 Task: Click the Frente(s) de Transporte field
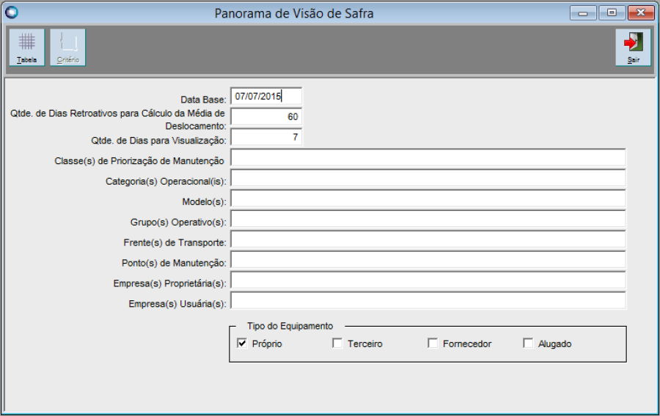[428, 240]
